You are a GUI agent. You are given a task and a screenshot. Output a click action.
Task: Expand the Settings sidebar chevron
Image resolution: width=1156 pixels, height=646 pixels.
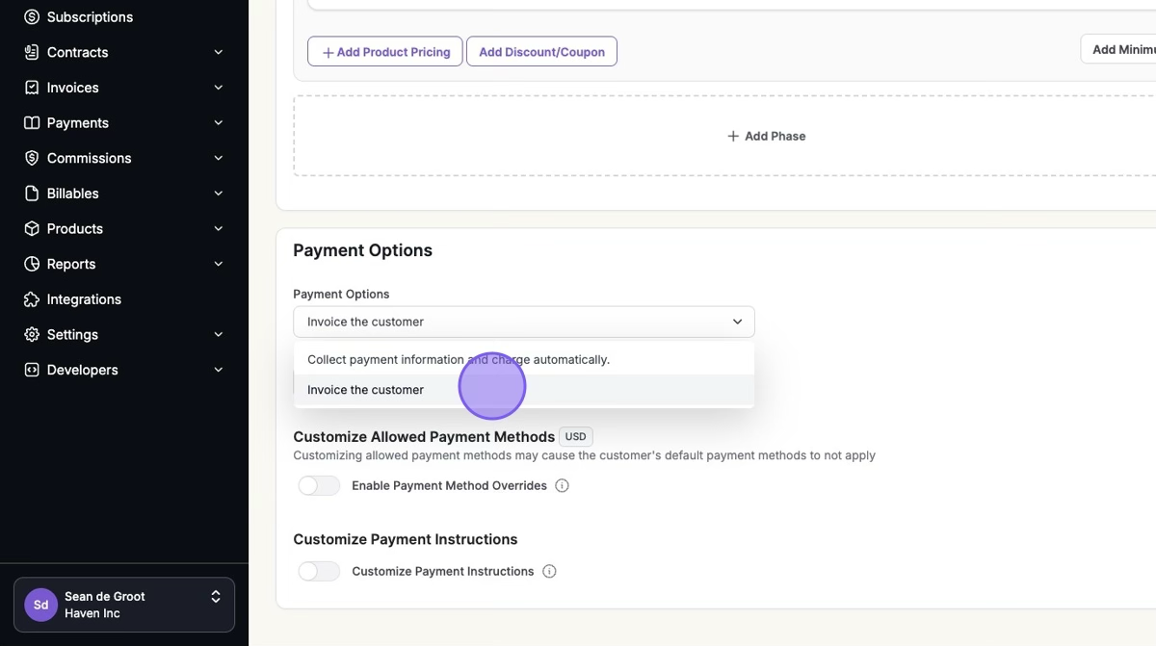pyautogui.click(x=219, y=335)
